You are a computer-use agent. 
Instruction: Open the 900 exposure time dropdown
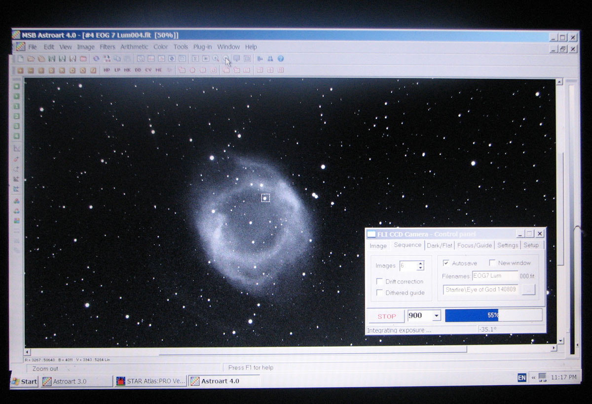(437, 316)
